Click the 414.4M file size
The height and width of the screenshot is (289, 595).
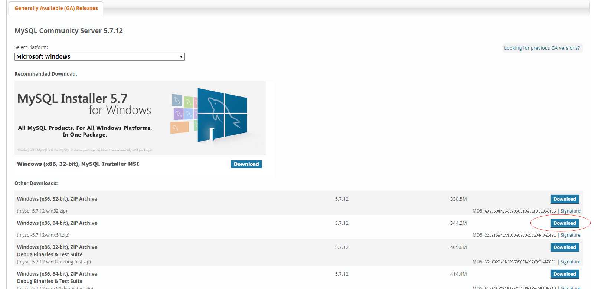tap(458, 274)
